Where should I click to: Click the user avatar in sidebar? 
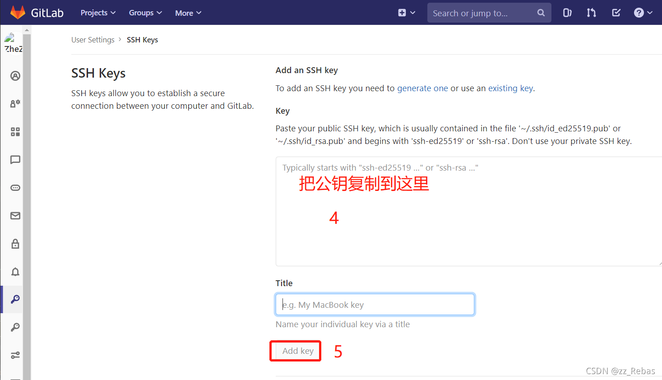(13, 43)
